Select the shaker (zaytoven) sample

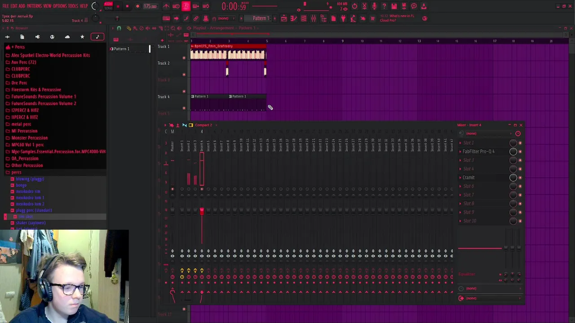tap(31, 223)
